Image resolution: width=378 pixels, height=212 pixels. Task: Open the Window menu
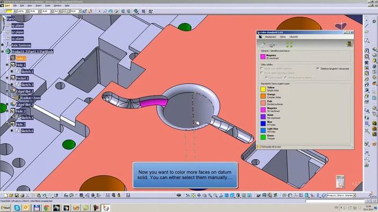pos(57,5)
